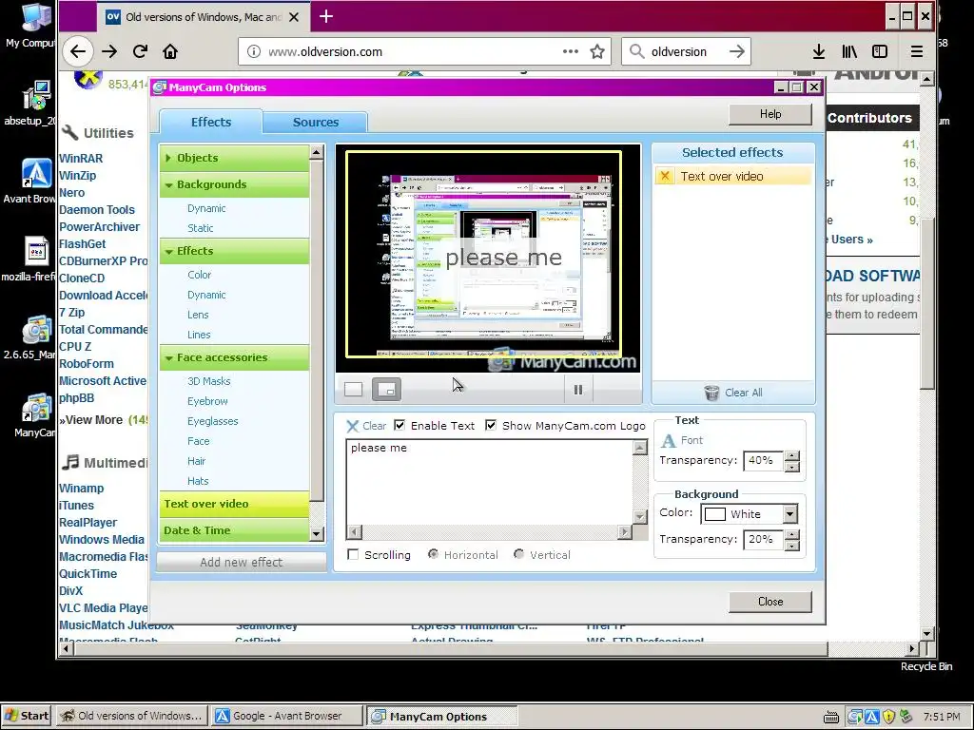
Task: Remove Text over video effect with X icon
Action: tap(665, 176)
